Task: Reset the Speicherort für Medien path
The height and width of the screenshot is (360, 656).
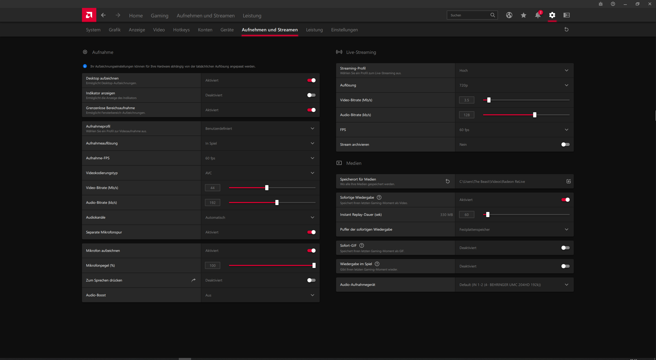Action: click(447, 181)
